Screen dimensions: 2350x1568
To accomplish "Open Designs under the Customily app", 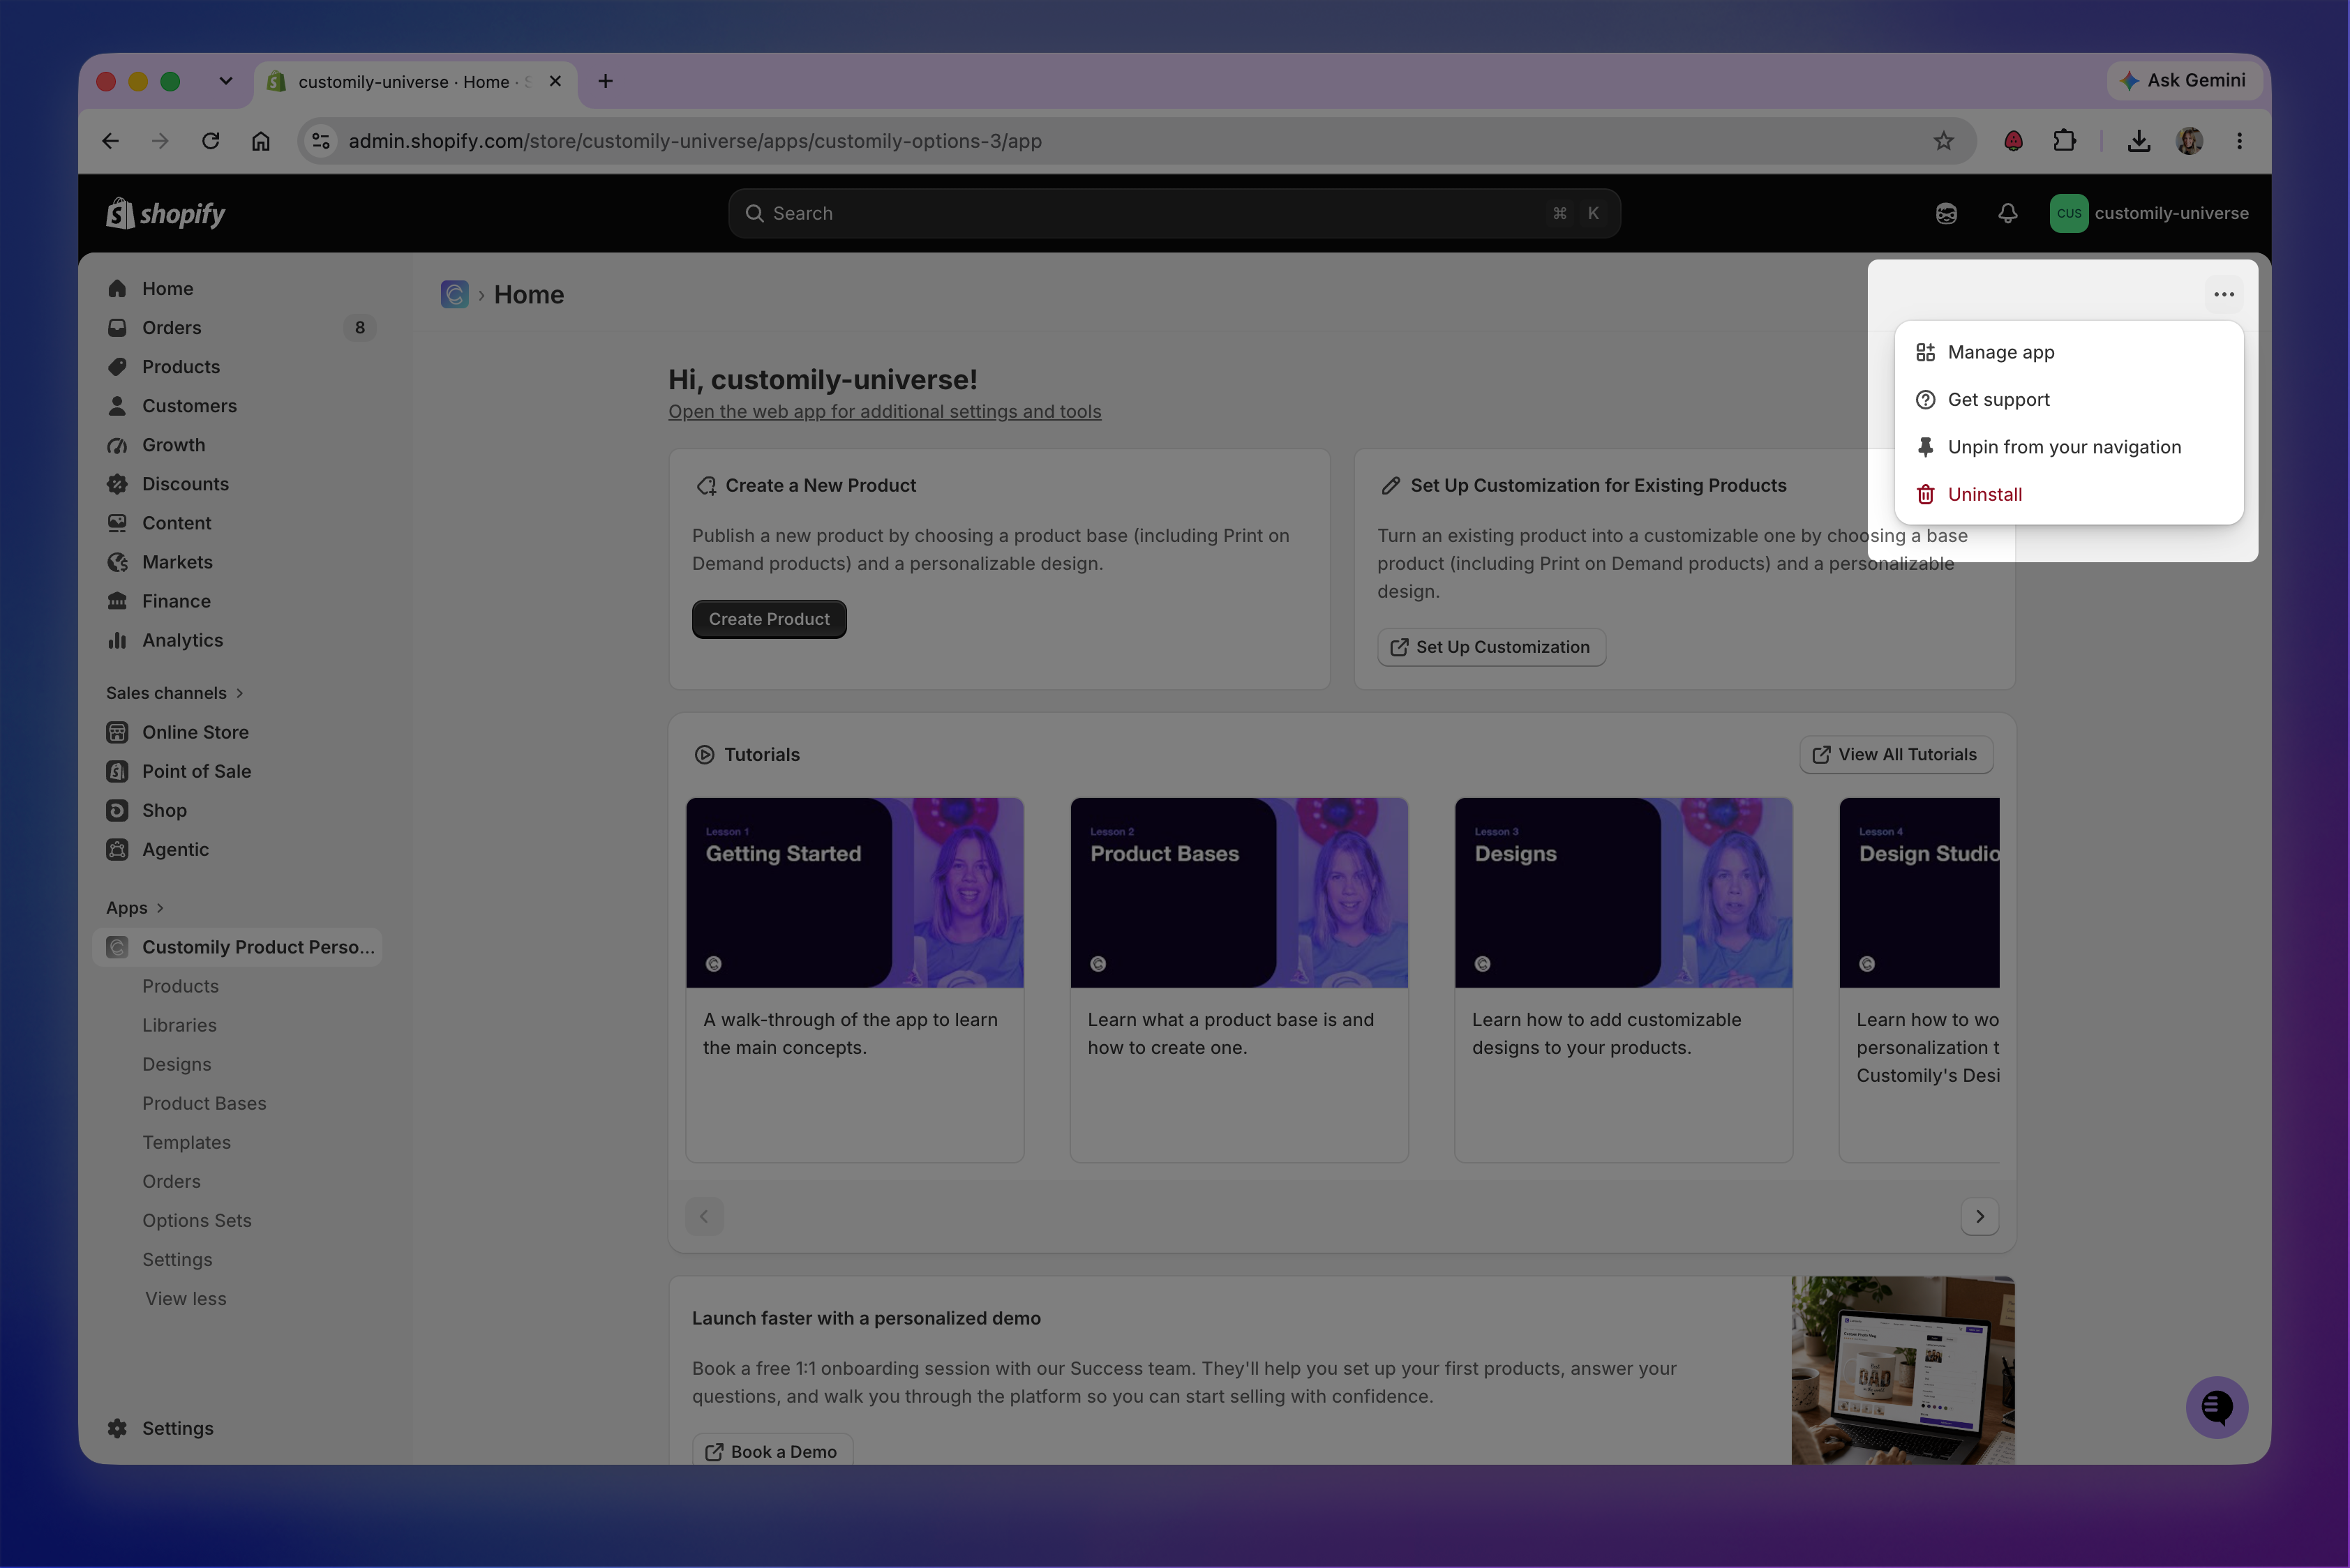I will (176, 1063).
